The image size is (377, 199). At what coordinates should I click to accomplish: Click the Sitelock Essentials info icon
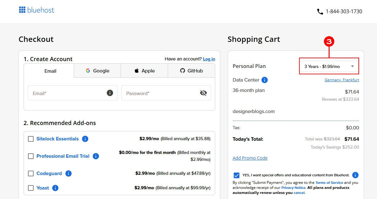pyautogui.click(x=85, y=139)
